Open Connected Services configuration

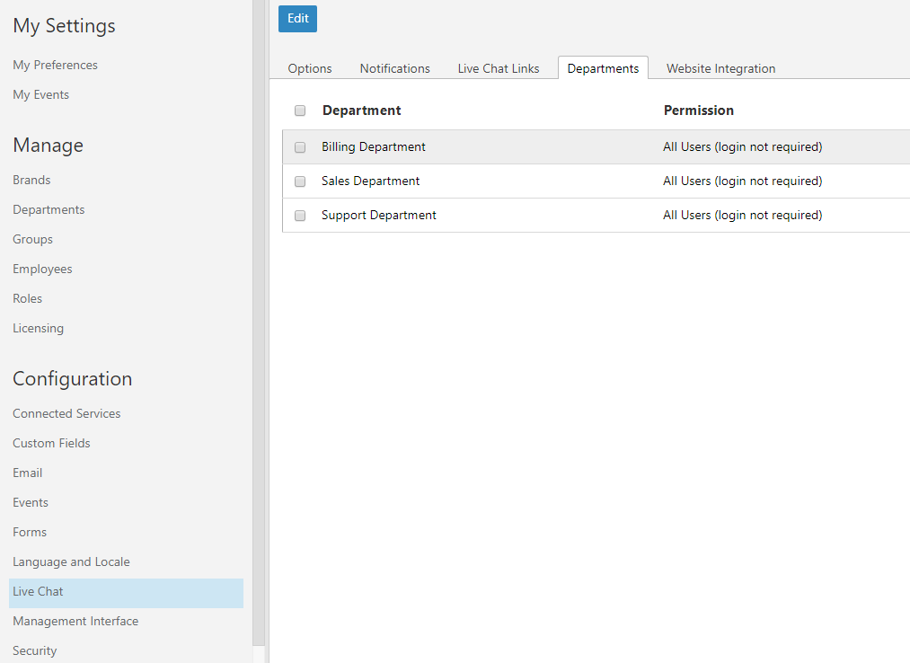click(x=66, y=413)
